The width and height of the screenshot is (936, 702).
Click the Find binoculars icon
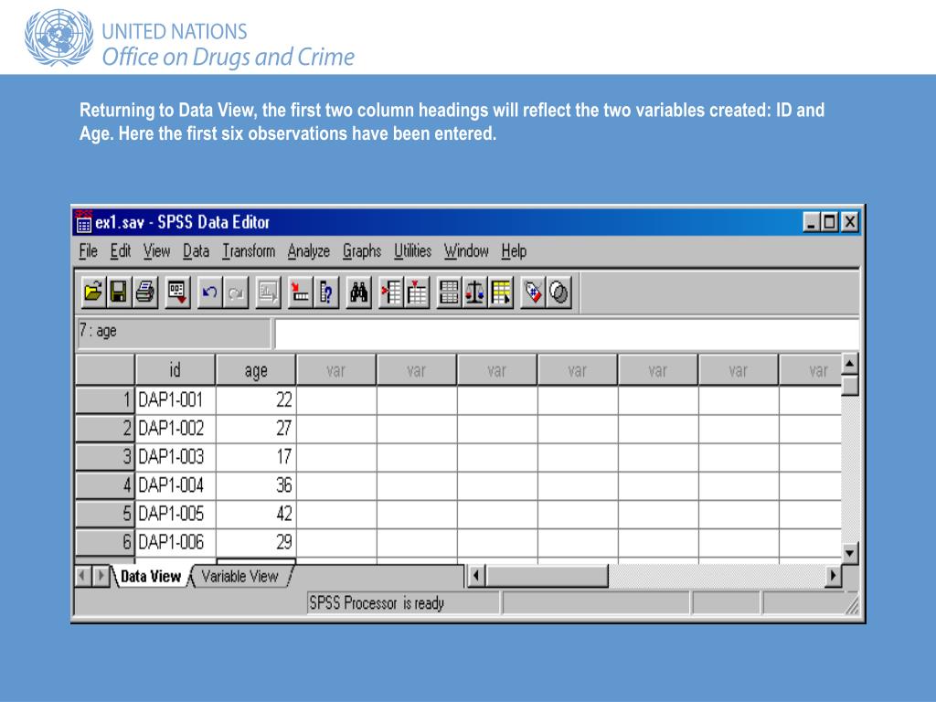pos(358,292)
